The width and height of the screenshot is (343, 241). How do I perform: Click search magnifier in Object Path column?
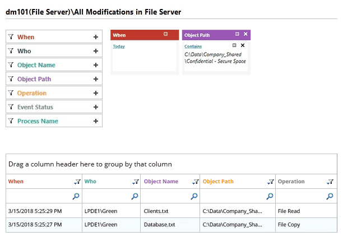[x=270, y=196]
